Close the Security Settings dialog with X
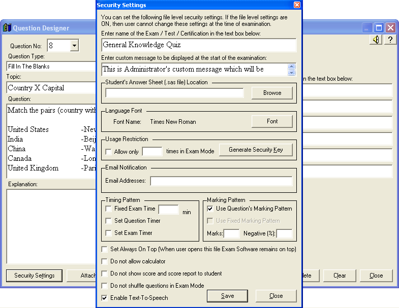This screenshot has height=308, width=399. [x=297, y=5]
